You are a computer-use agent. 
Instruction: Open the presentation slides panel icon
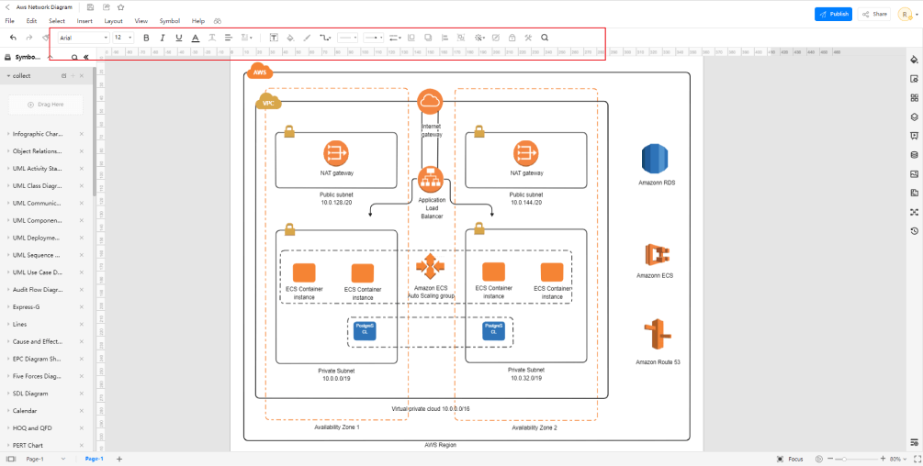tap(914, 136)
